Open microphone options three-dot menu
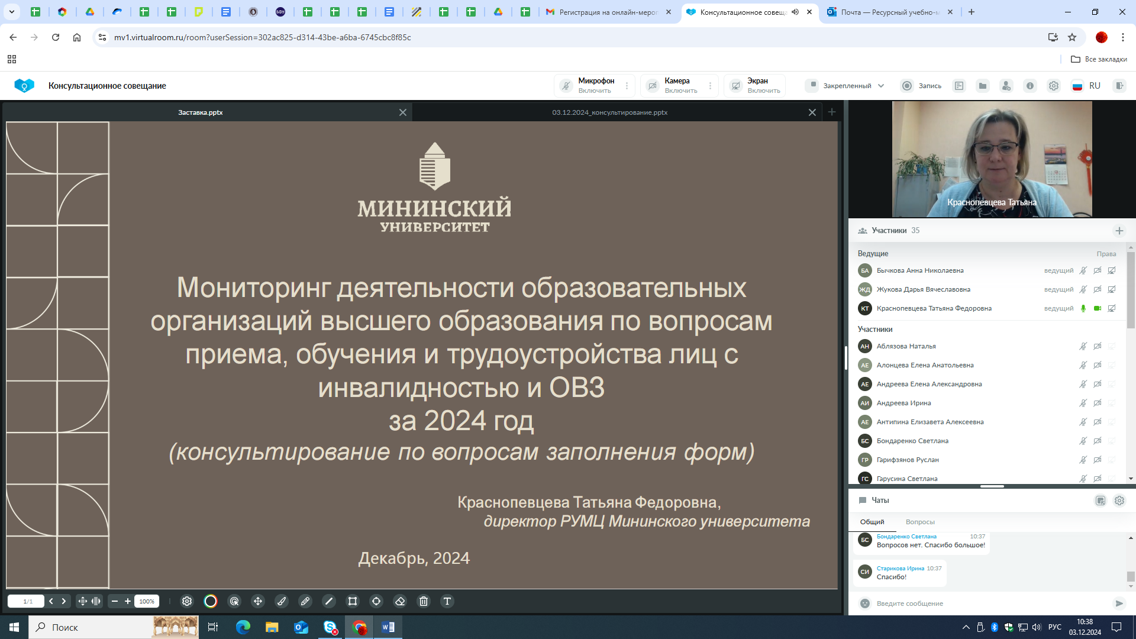 click(627, 86)
